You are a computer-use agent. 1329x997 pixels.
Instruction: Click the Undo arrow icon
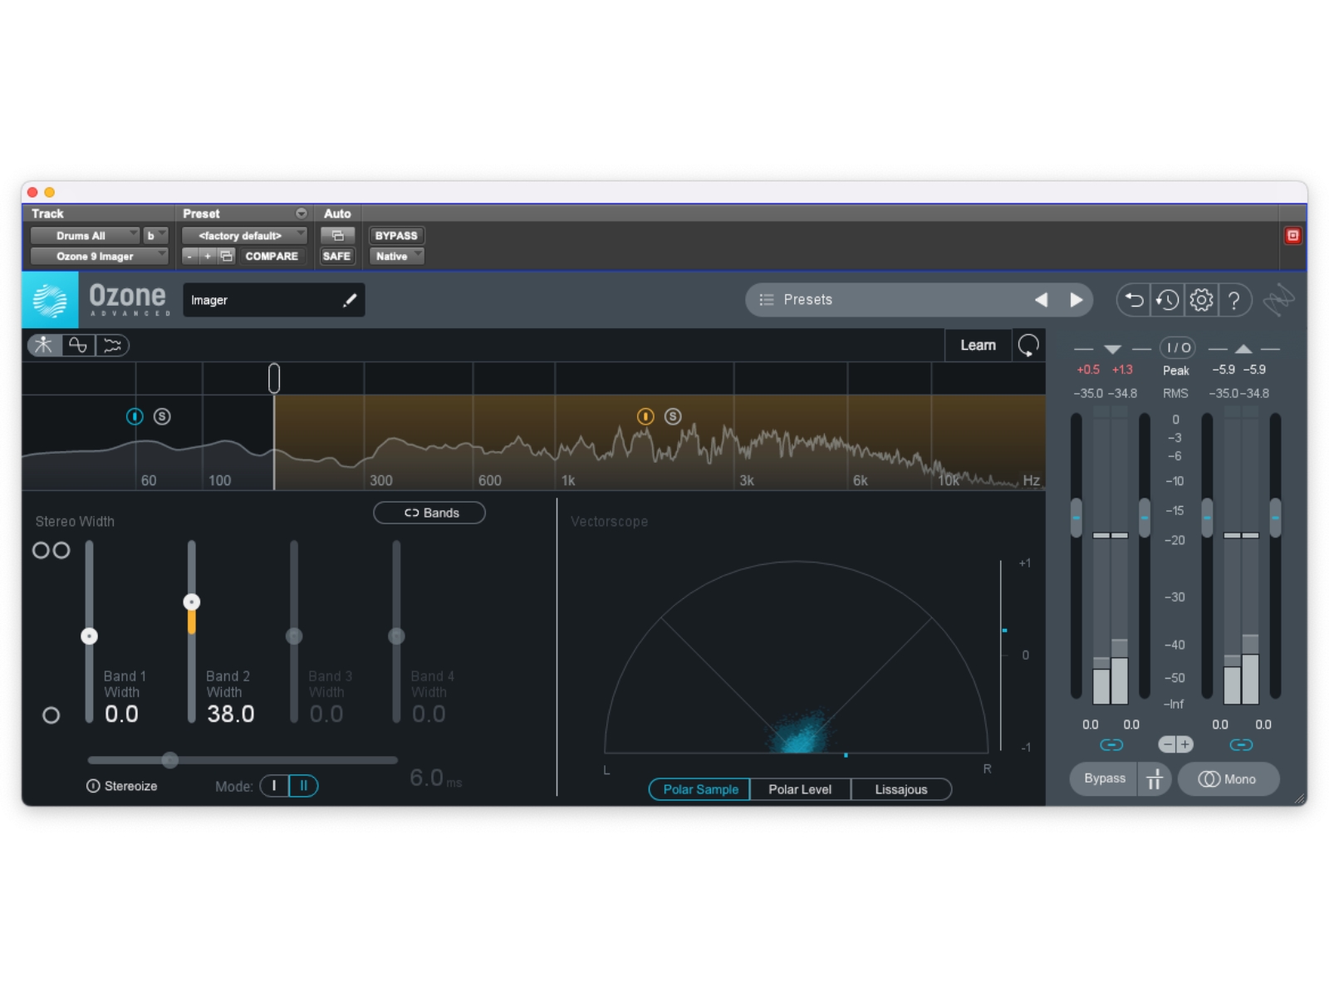pos(1134,300)
